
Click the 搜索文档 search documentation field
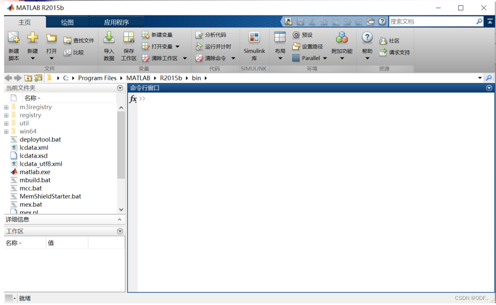(x=431, y=22)
